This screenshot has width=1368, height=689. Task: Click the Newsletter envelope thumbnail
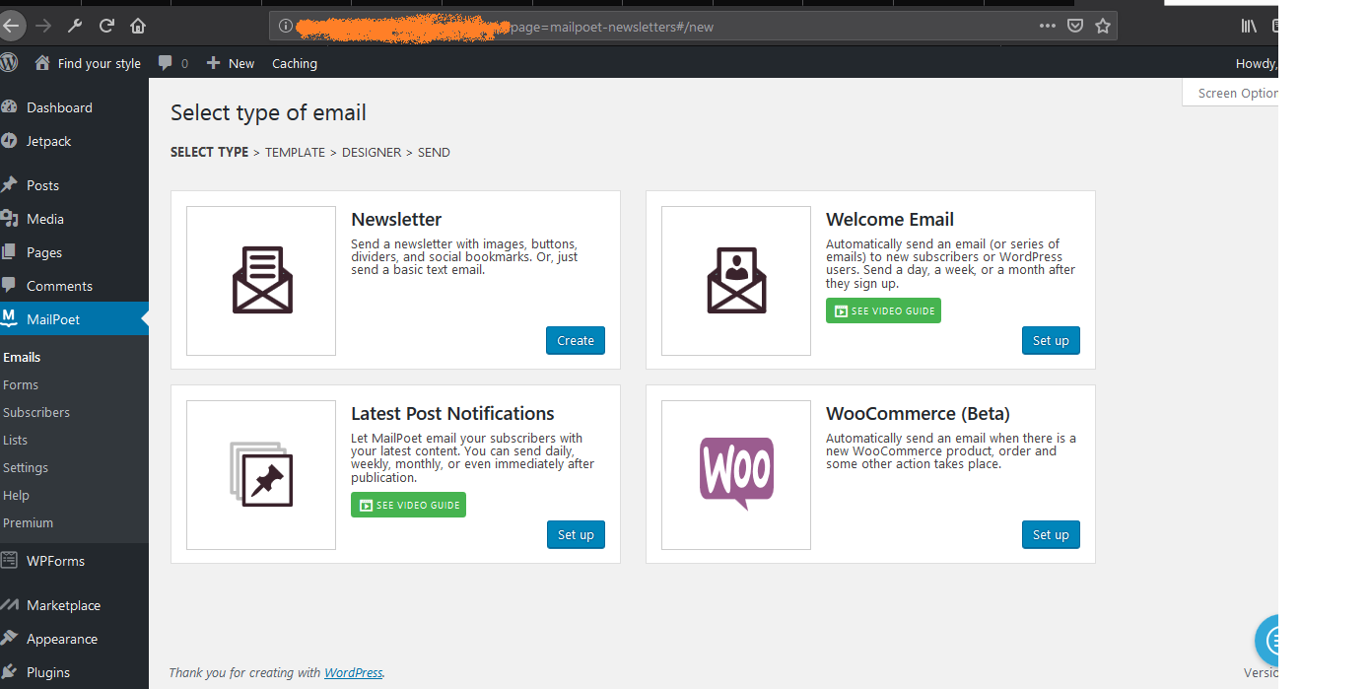(x=261, y=281)
